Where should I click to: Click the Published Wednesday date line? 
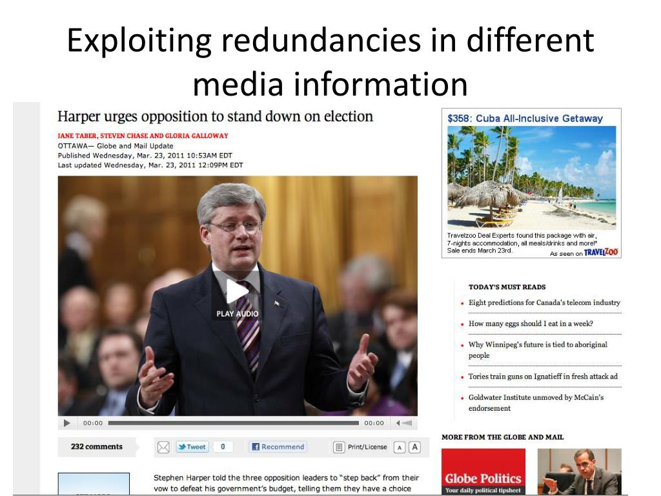pos(145,156)
